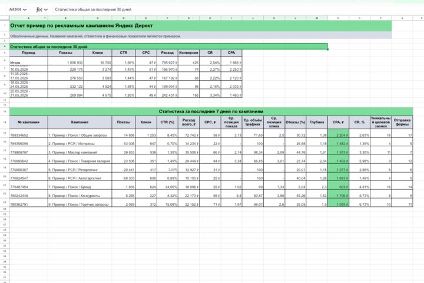
Task: Click the 'Период' column header cell
Action: tap(29, 53)
